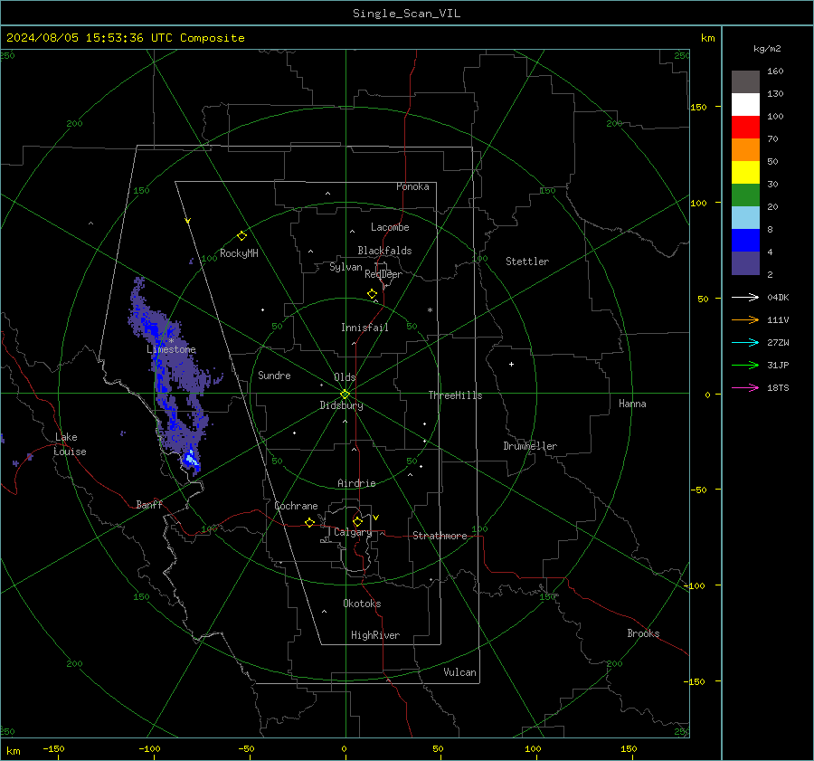Click the yellow 30-50 legend swatch
This screenshot has width=814, height=761.
745,173
